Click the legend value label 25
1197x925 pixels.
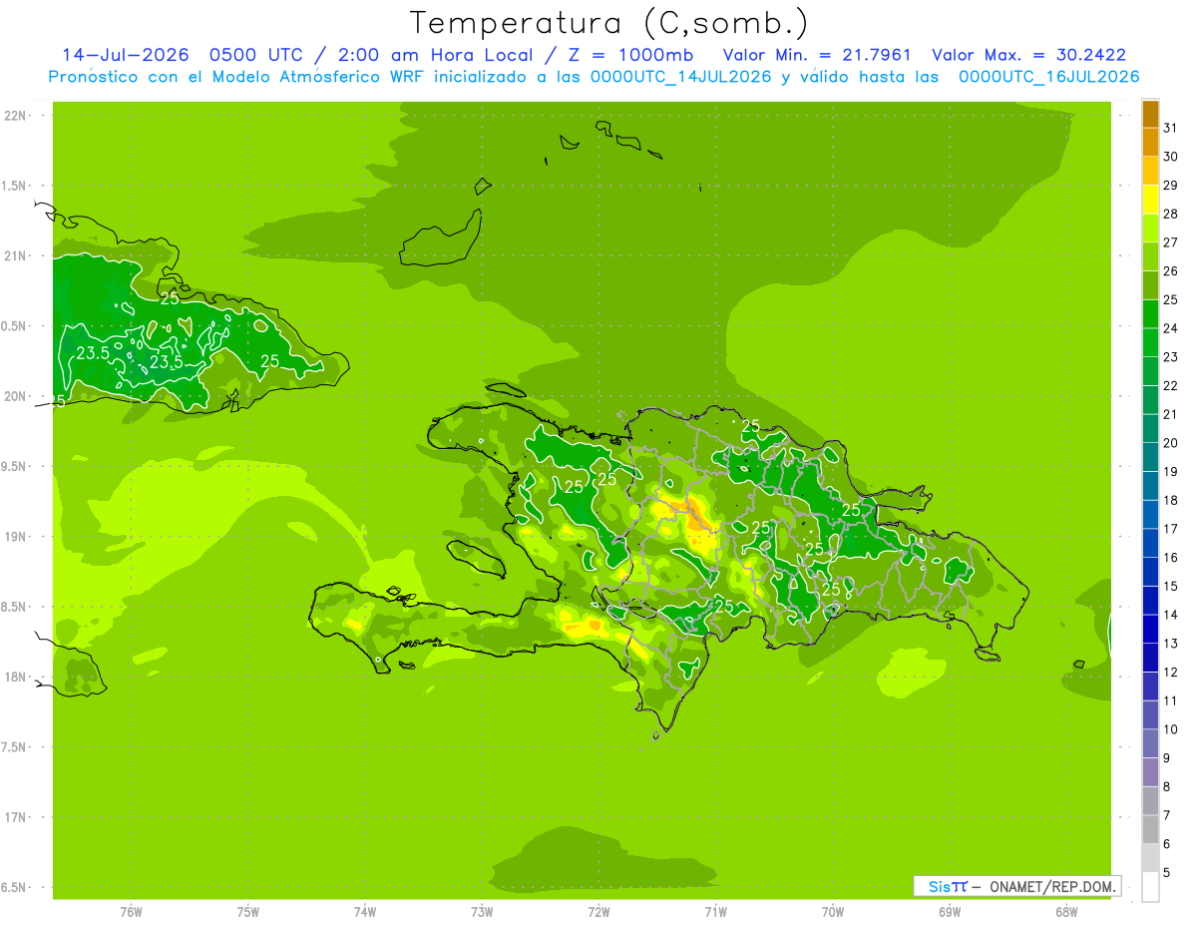(x=1171, y=300)
